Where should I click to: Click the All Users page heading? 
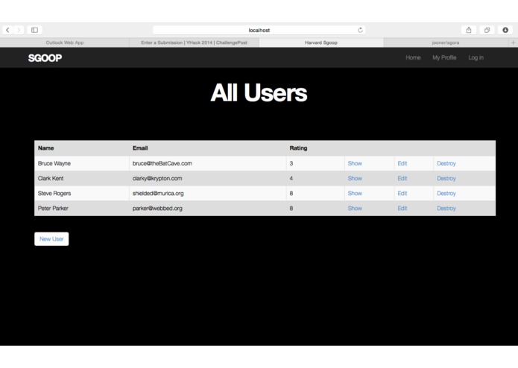point(259,92)
